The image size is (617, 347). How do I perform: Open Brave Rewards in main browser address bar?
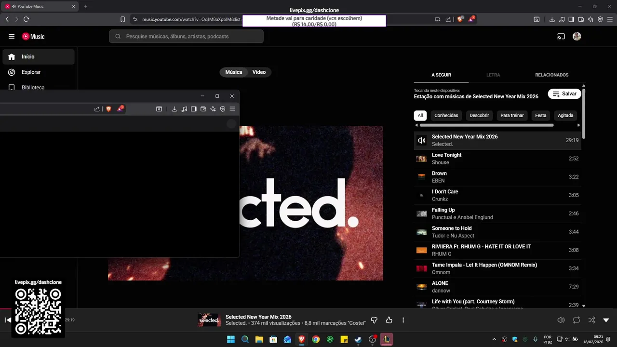pos(471,19)
